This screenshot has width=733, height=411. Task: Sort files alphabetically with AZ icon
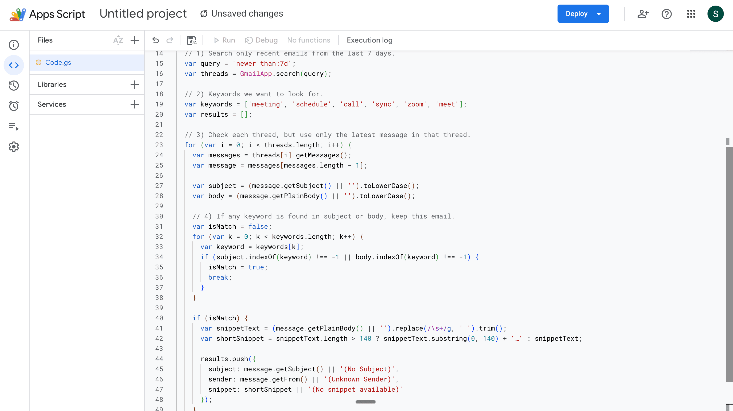coord(118,40)
